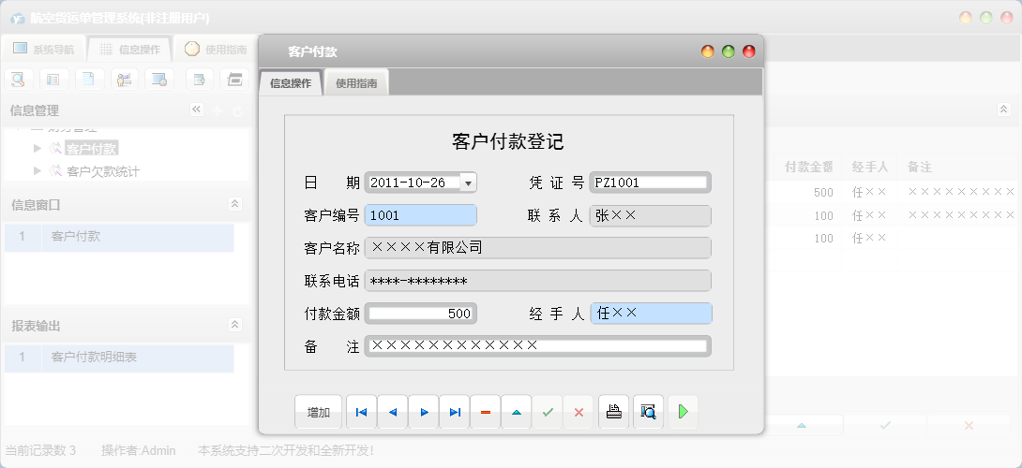Viewport: 1022px width, 468px height.
Task: Collapse the 信息窗口 panel
Action: tap(235, 204)
